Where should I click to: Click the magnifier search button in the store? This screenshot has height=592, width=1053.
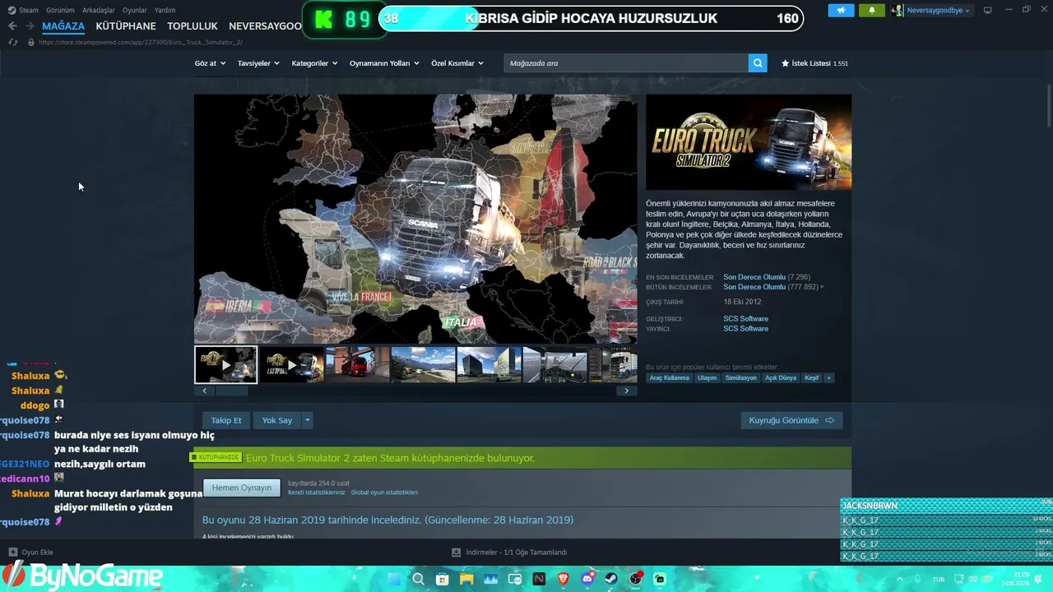[758, 63]
